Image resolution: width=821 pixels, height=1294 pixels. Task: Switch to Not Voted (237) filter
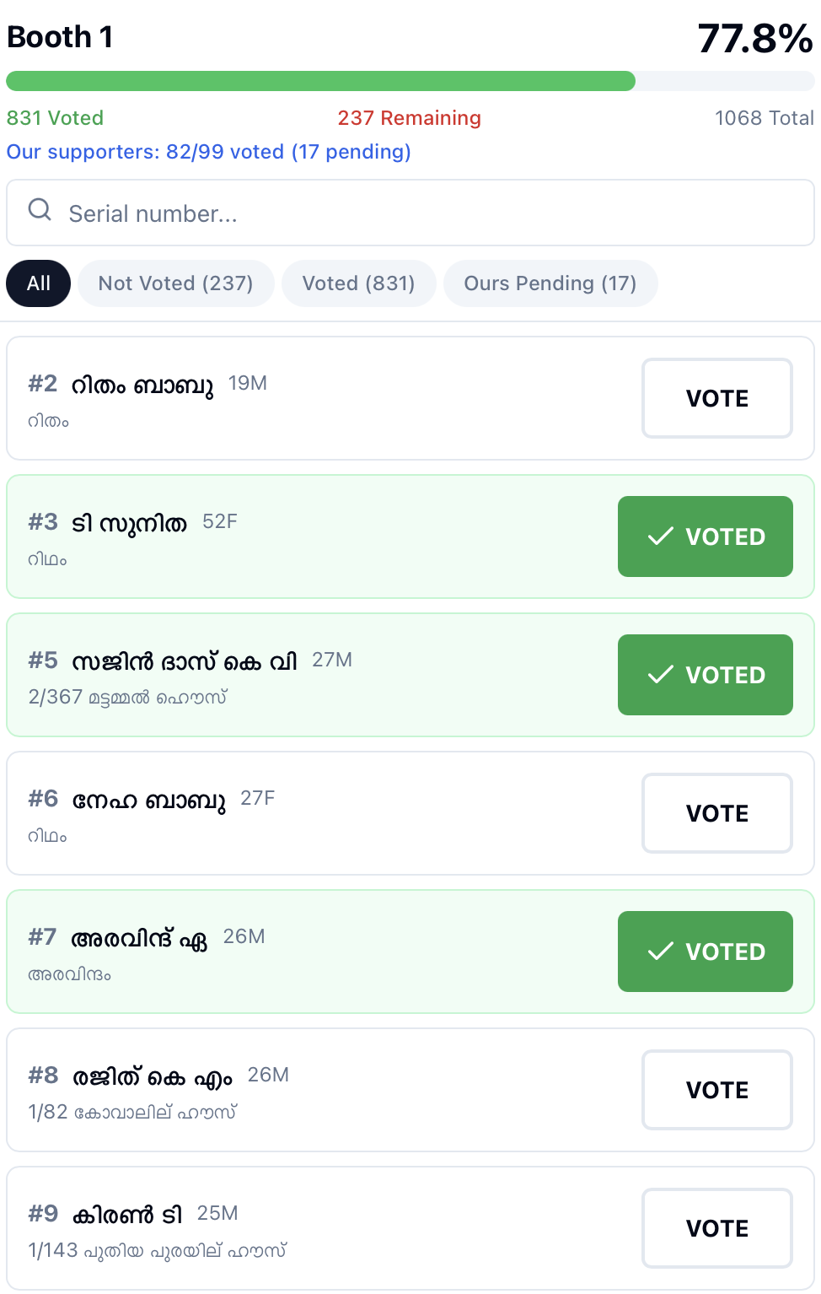(175, 283)
